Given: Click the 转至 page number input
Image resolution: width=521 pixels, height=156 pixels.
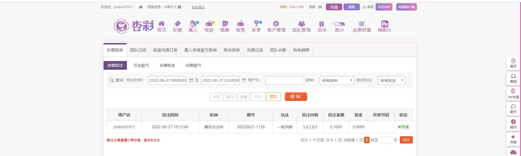Looking at the screenshot, I should tap(386, 140).
